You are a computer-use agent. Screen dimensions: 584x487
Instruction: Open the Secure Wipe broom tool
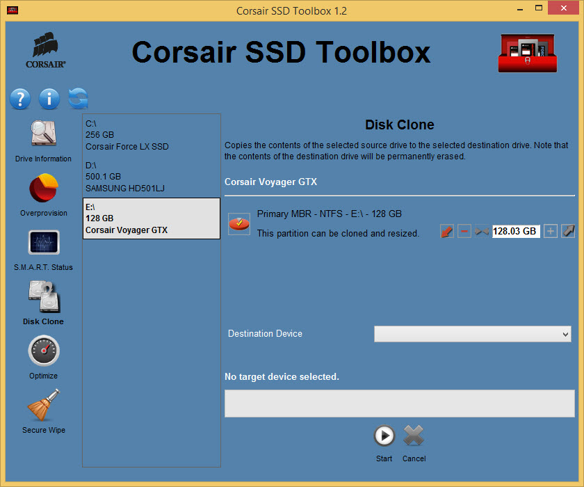click(44, 411)
